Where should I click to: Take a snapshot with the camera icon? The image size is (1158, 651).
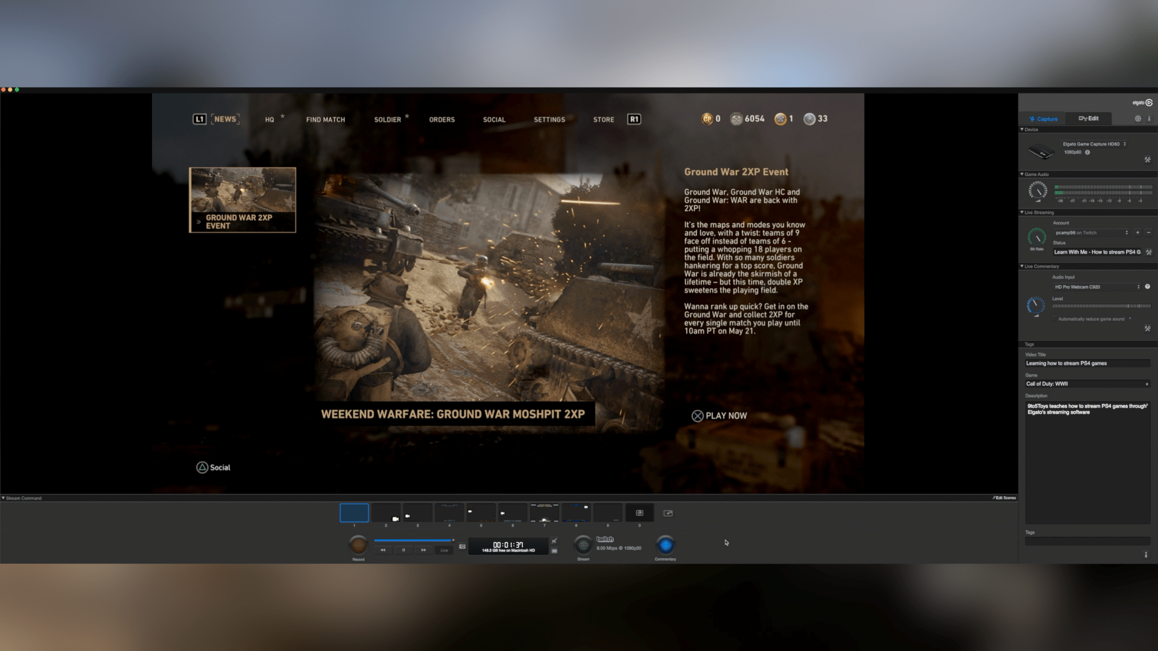(462, 547)
